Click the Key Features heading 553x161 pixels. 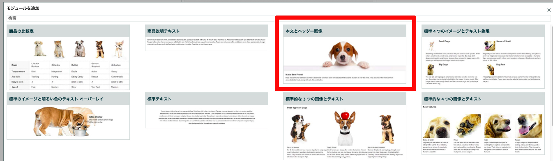pos(430,107)
